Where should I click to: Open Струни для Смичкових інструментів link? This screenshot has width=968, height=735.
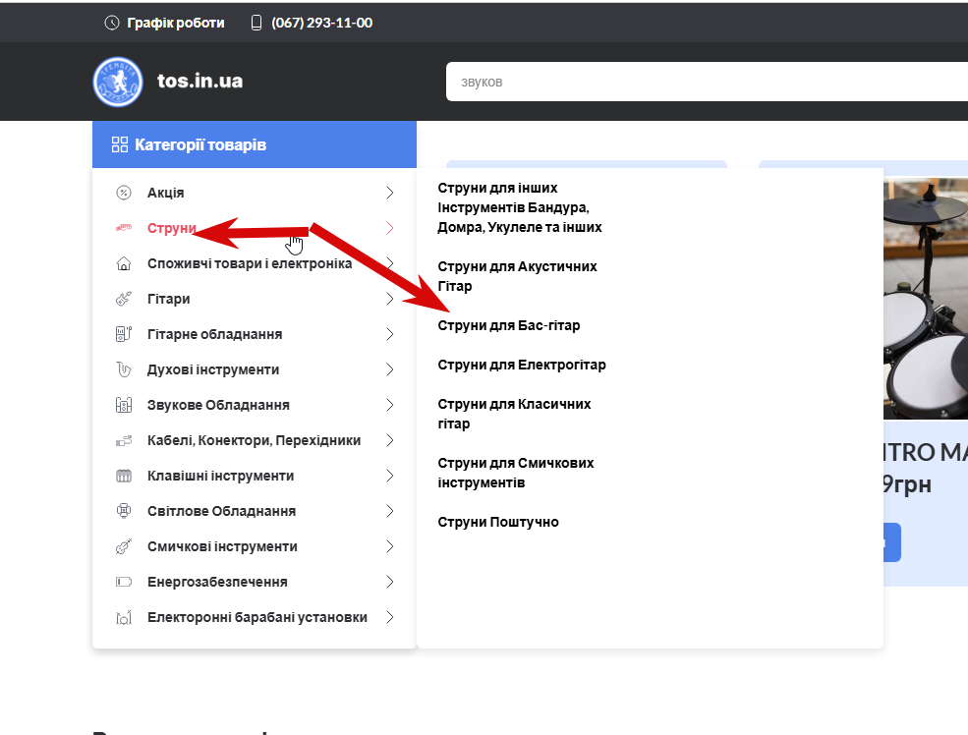pos(516,473)
